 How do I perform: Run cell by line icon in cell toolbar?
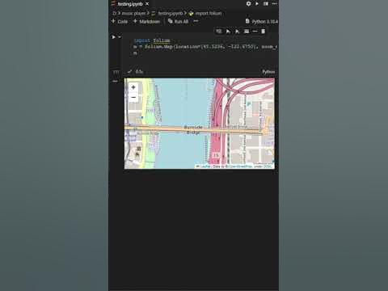[219, 32]
